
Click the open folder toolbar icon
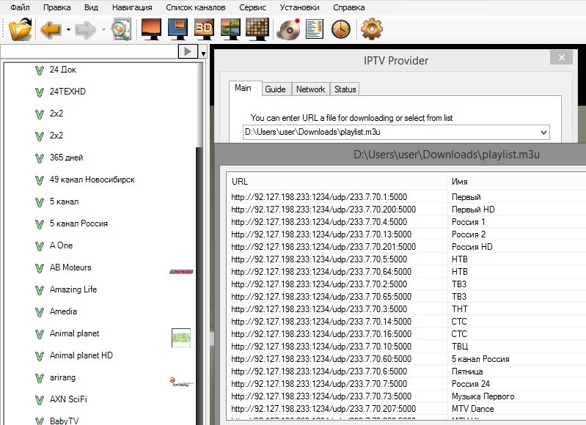point(21,30)
